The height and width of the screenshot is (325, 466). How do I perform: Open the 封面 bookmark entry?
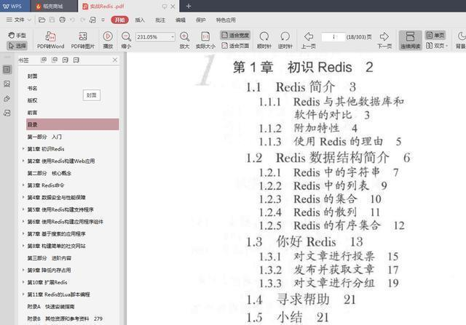[x=32, y=76]
